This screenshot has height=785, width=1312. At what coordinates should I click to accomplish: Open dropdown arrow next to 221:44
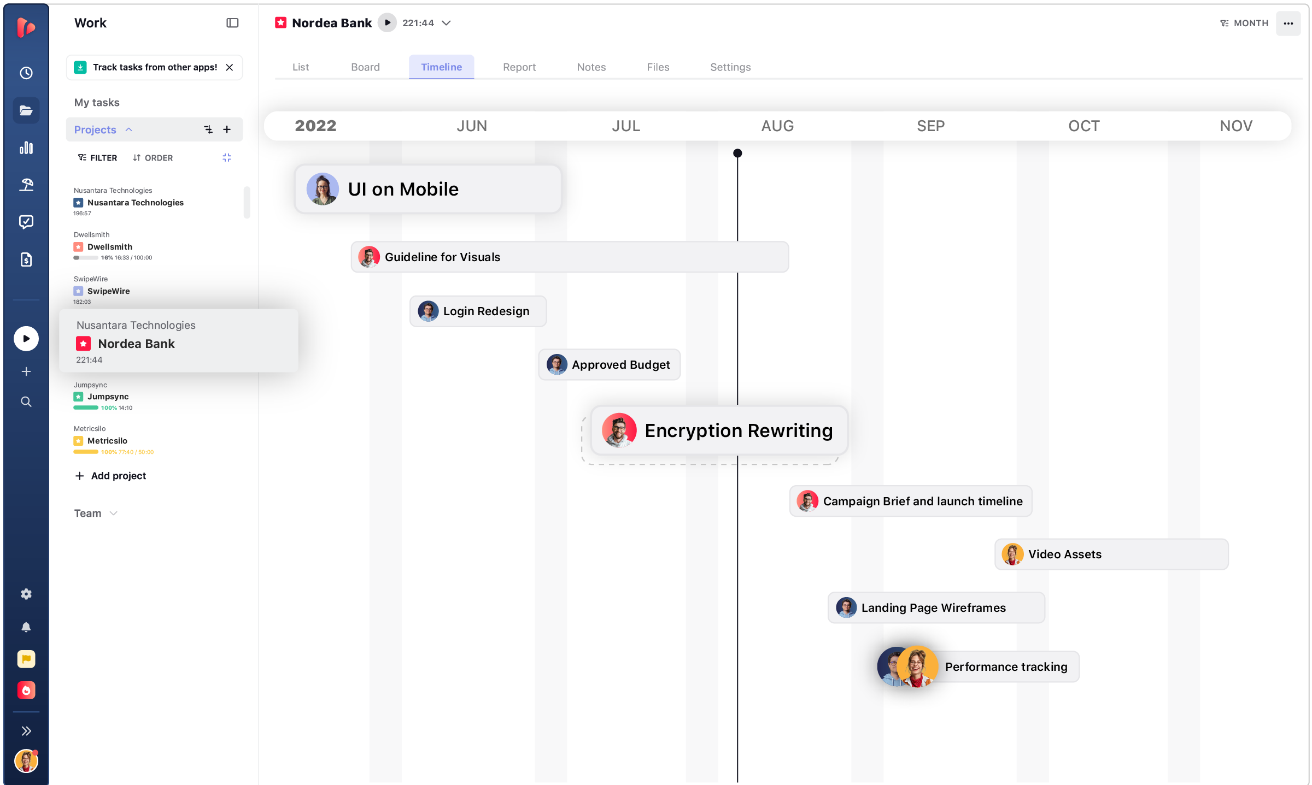pos(446,23)
